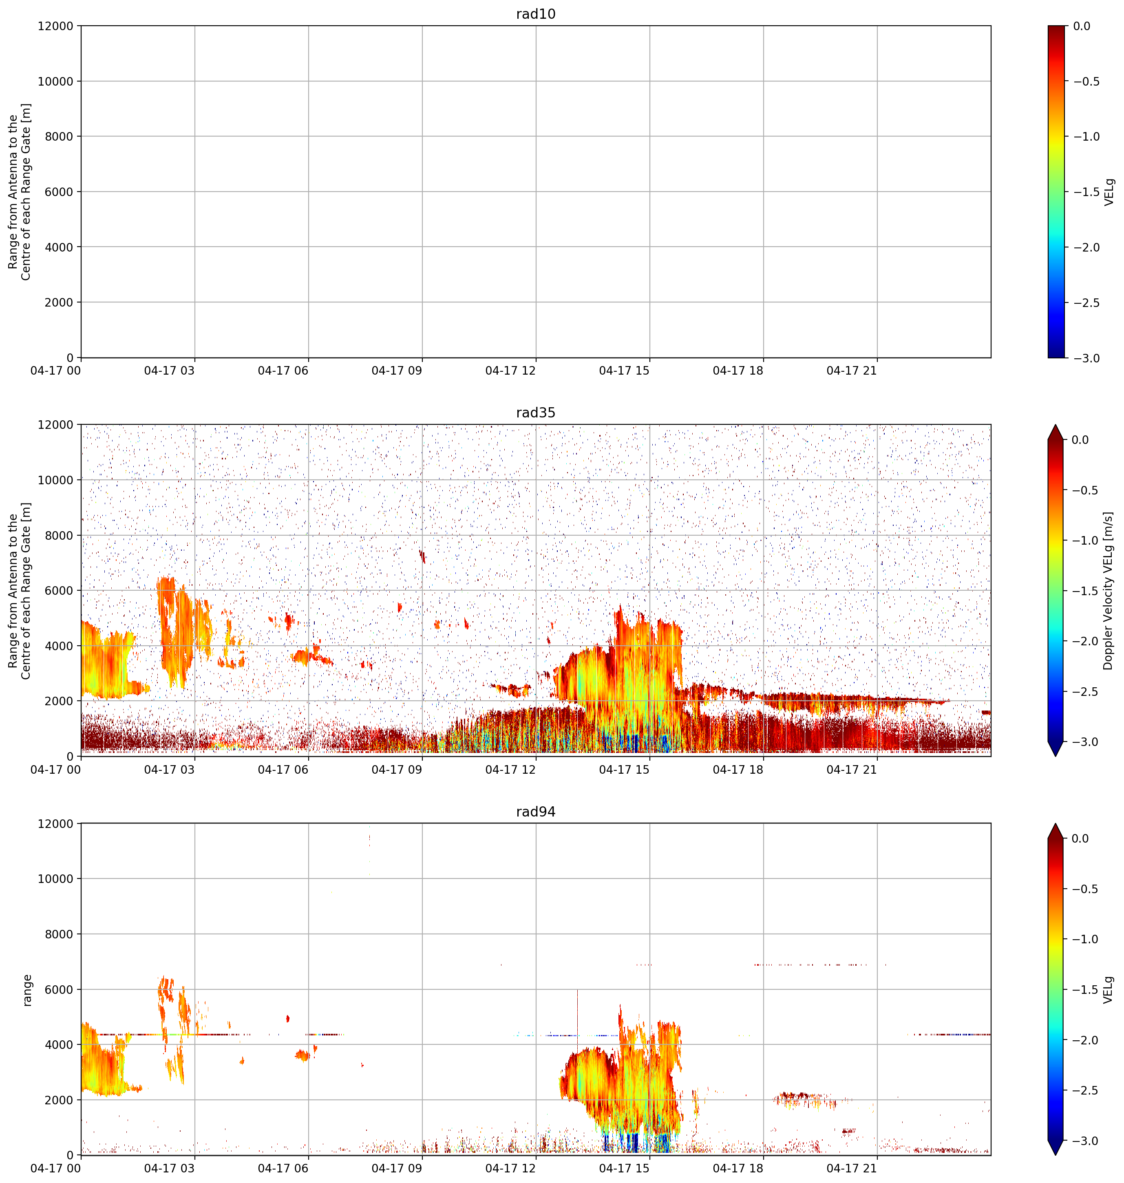Click '04-17 15' tick on rad94 x-axis
Image resolution: width=1124 pixels, height=1183 pixels.
tap(624, 1169)
